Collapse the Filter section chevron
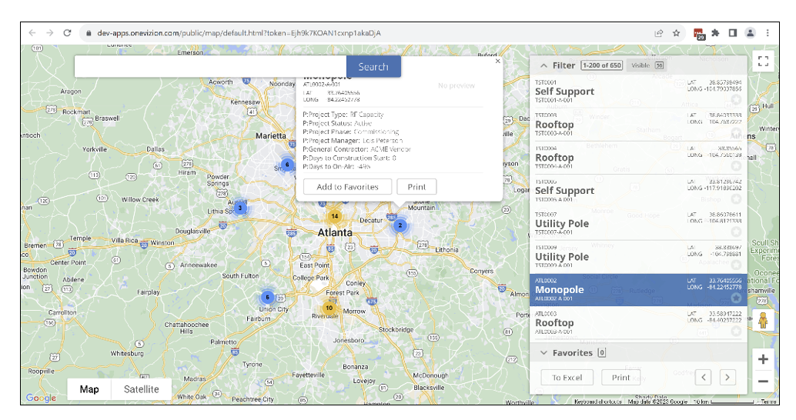The height and width of the screenshot is (420, 796). 543,65
